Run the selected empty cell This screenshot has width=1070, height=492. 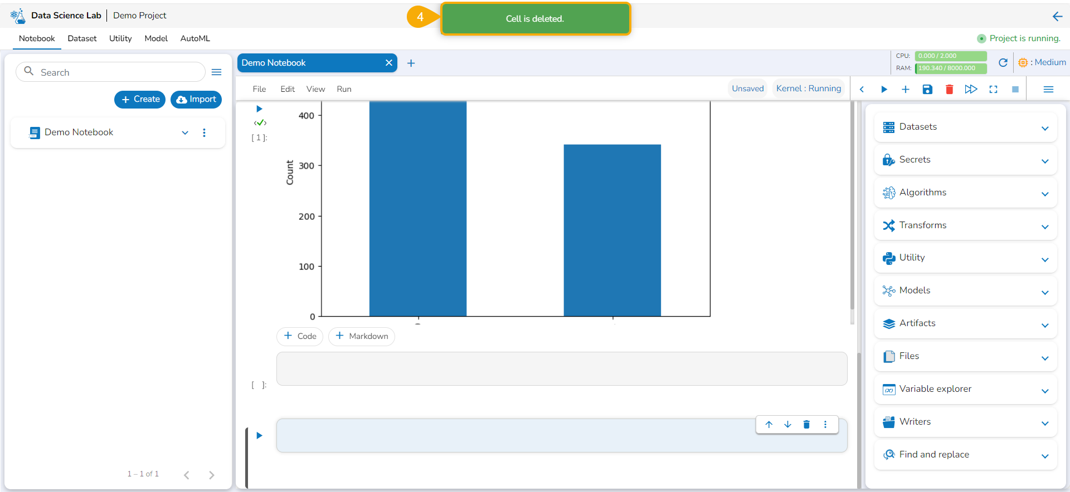[x=259, y=436]
